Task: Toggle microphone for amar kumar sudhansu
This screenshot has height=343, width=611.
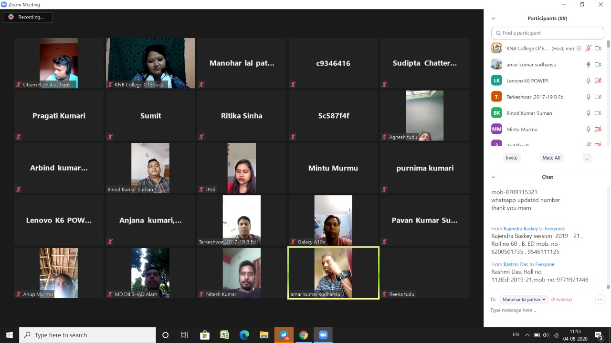Action: [588, 64]
